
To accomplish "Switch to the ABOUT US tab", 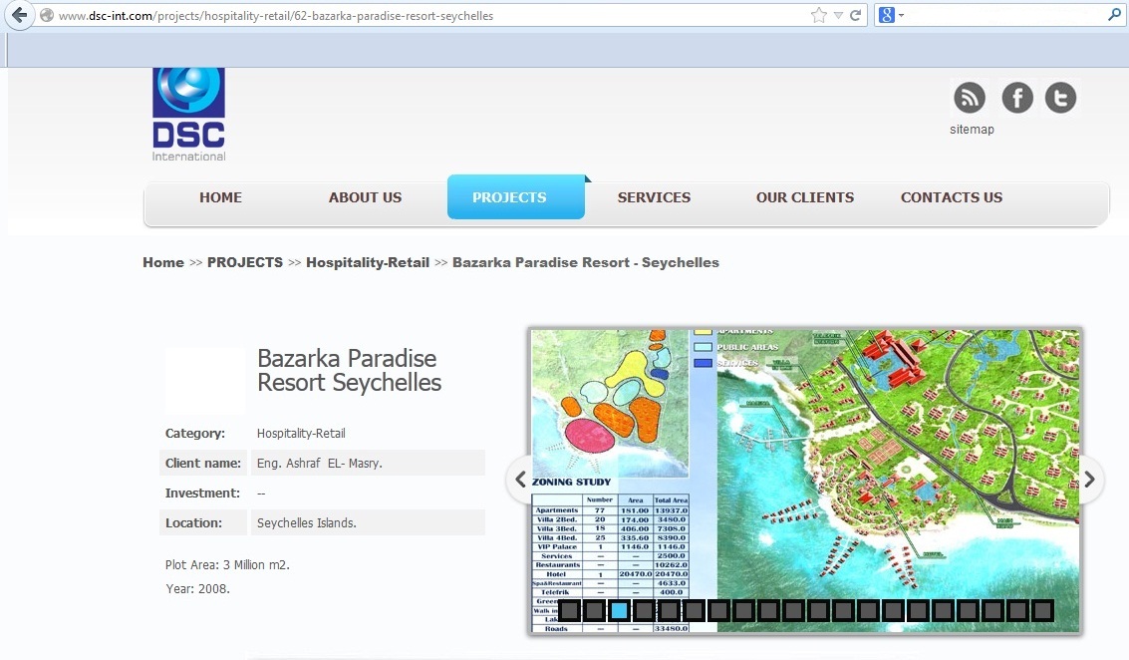I will click(x=365, y=196).
